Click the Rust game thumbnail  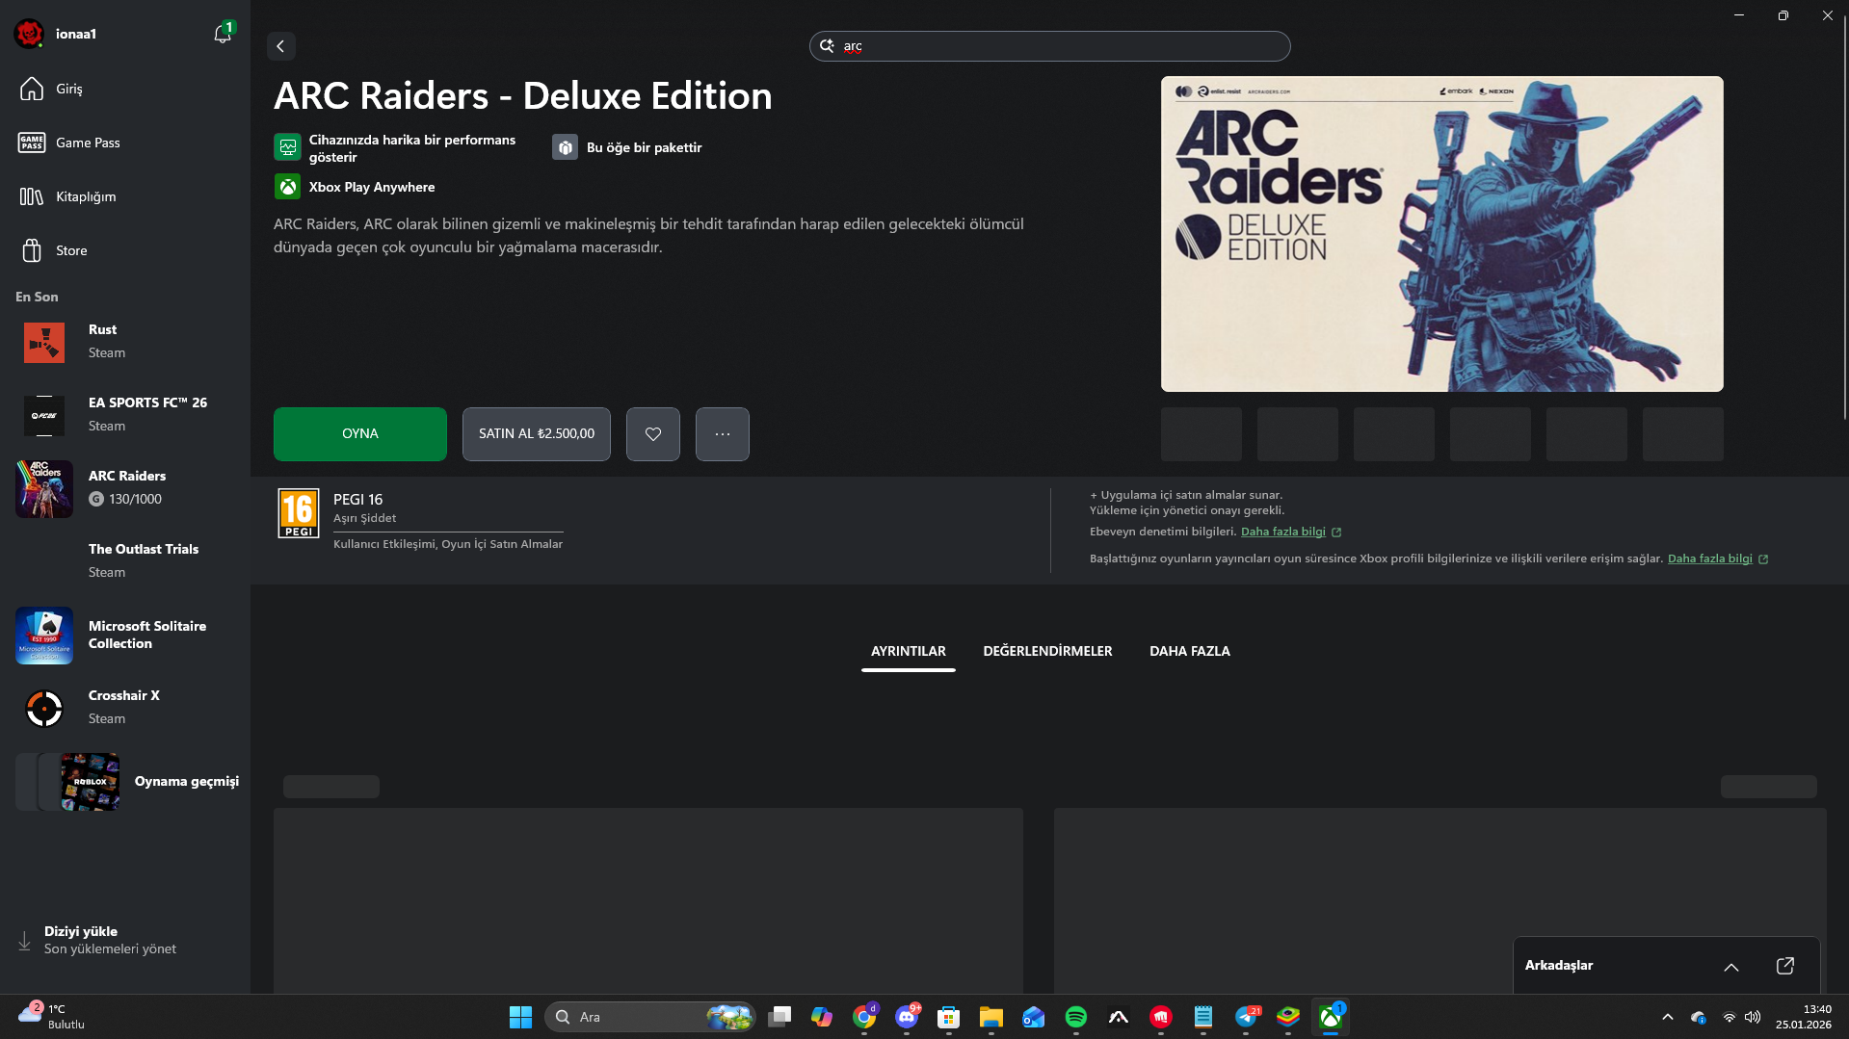[44, 343]
